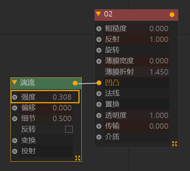The width and height of the screenshot is (190, 171).
Task: Click the 粗糙度 input pin
Action: point(99,29)
